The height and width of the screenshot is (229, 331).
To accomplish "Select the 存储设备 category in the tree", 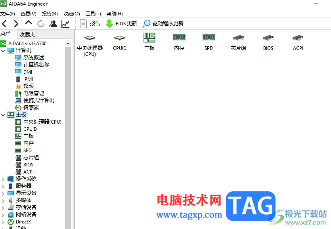I will 22,208.
